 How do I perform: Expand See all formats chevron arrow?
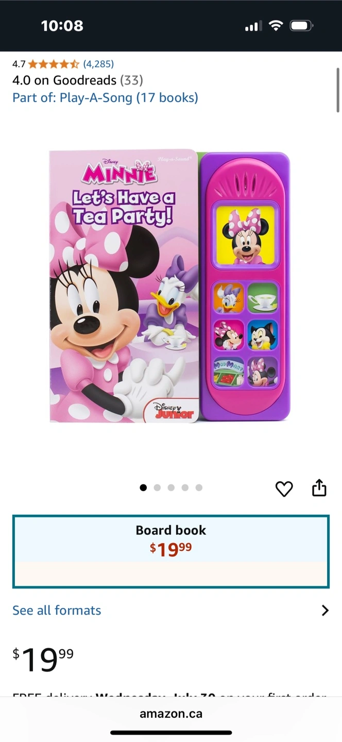point(325,611)
